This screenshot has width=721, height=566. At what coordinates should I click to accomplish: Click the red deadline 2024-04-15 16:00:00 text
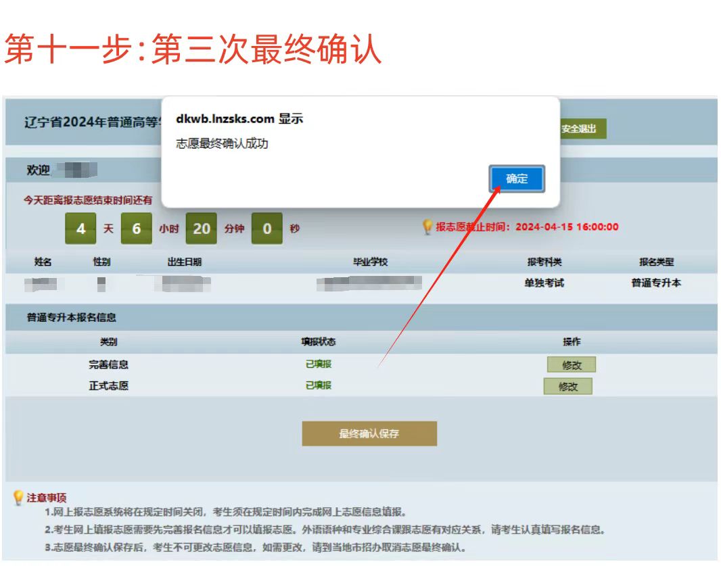click(x=567, y=227)
